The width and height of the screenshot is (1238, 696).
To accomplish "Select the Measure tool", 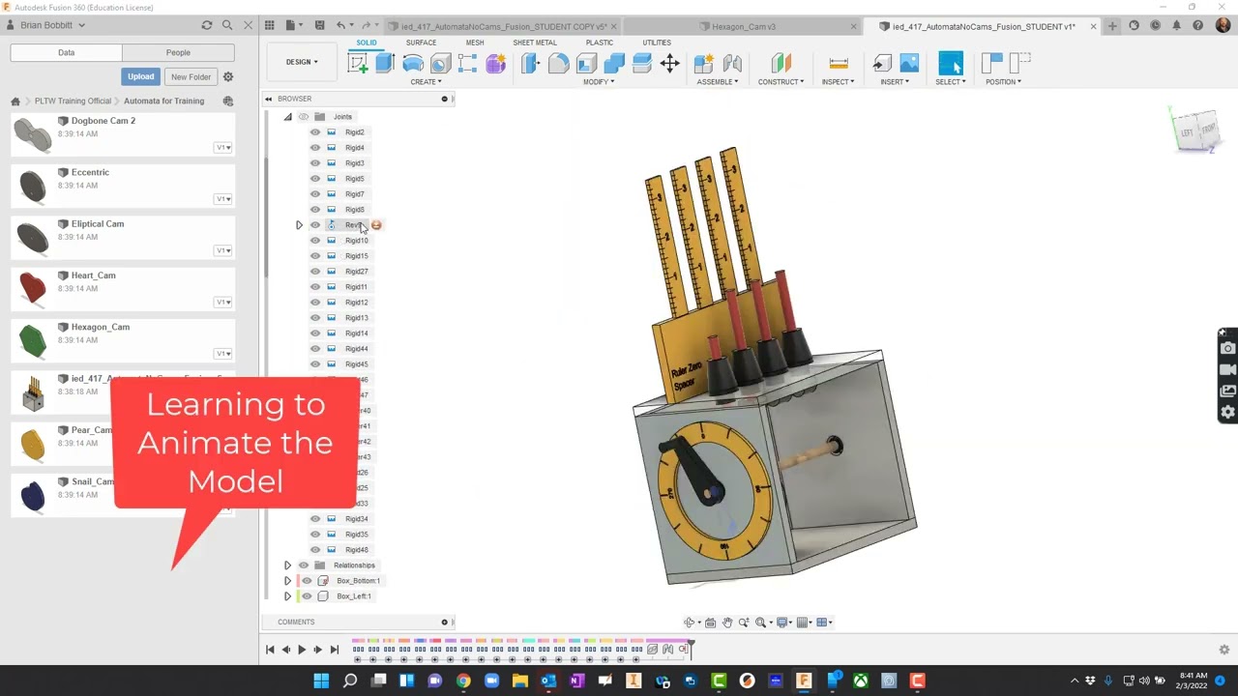I will tap(839, 64).
